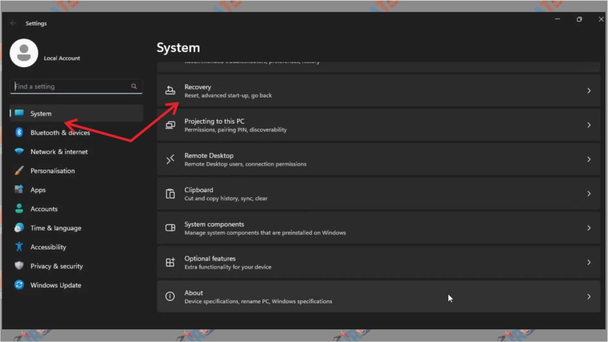Open the System components title

click(x=214, y=224)
